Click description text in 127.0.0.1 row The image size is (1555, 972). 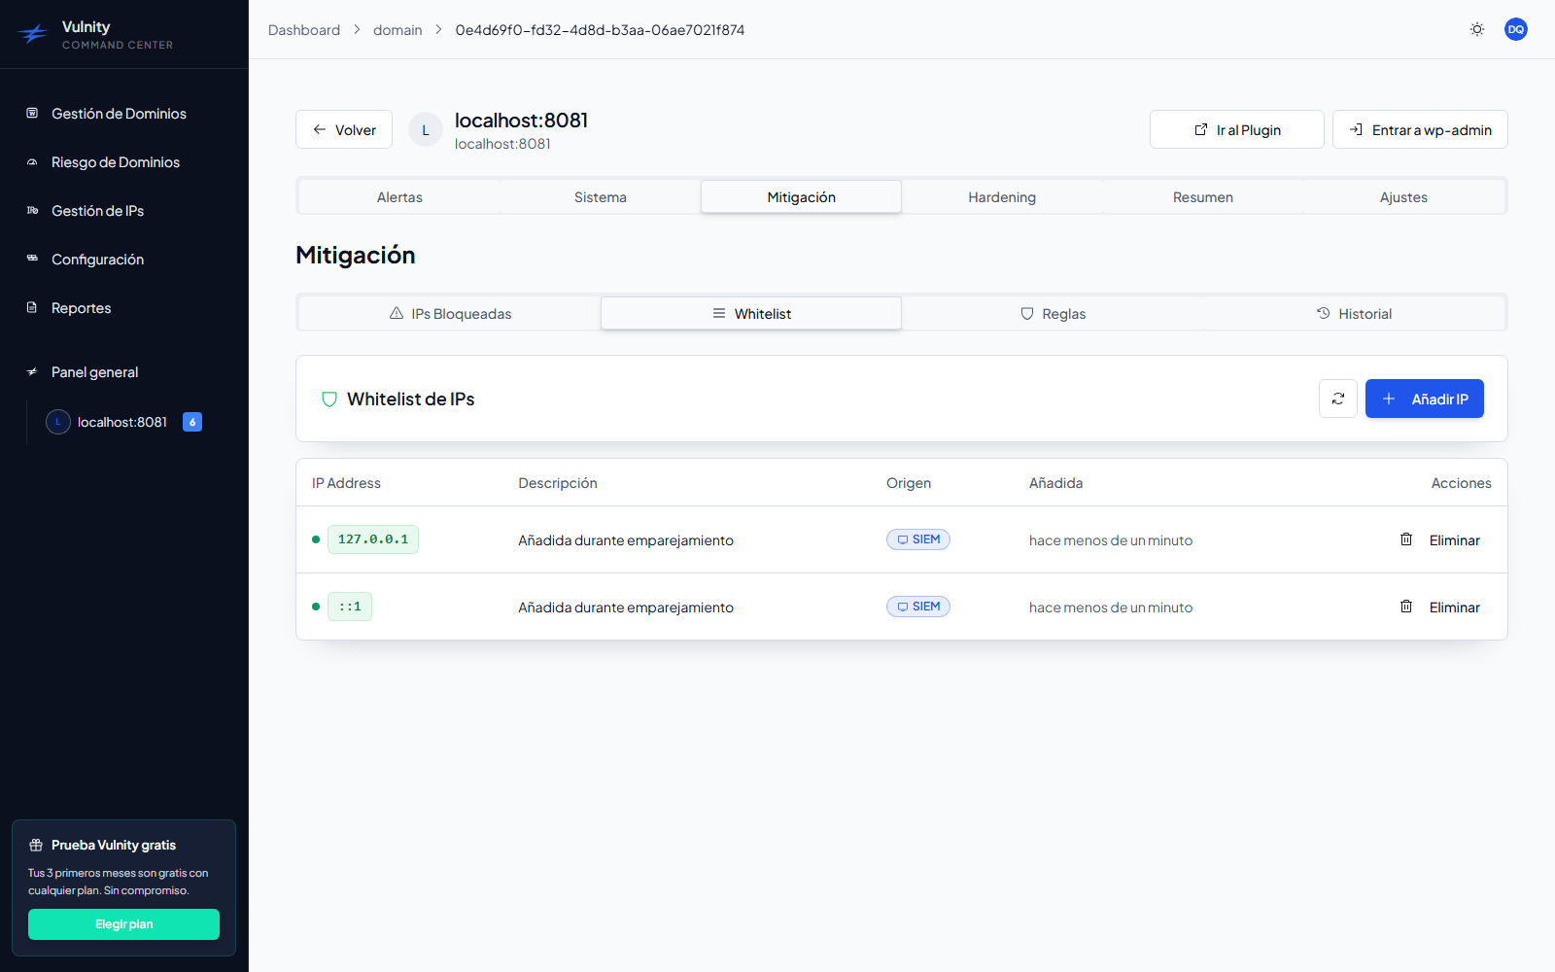click(626, 540)
